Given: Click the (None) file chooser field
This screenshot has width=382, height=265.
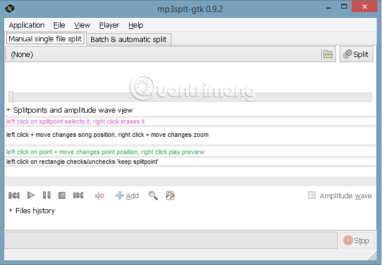Looking at the screenshot, I should (170, 54).
